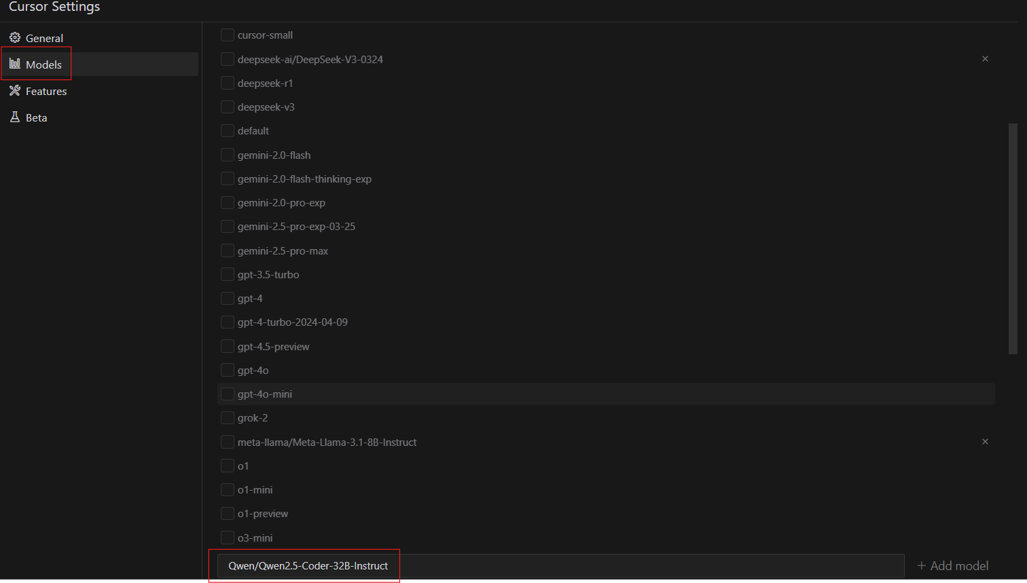1027x583 pixels.
Task: Enable the default model checkbox
Action: tap(228, 130)
